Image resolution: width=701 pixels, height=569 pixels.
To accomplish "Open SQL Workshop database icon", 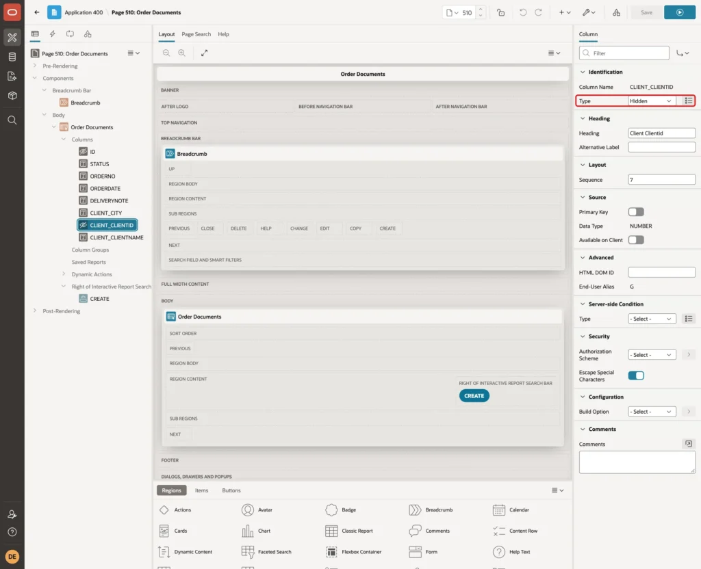I will pos(12,57).
